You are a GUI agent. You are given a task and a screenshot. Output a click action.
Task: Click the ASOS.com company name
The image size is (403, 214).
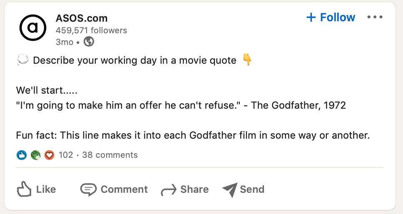(82, 18)
